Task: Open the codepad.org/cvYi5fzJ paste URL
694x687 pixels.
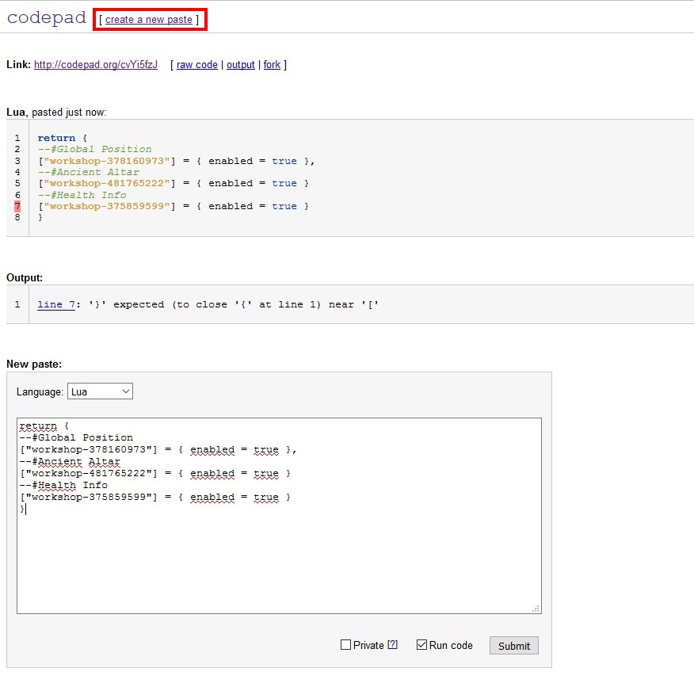Action: pyautogui.click(x=96, y=65)
